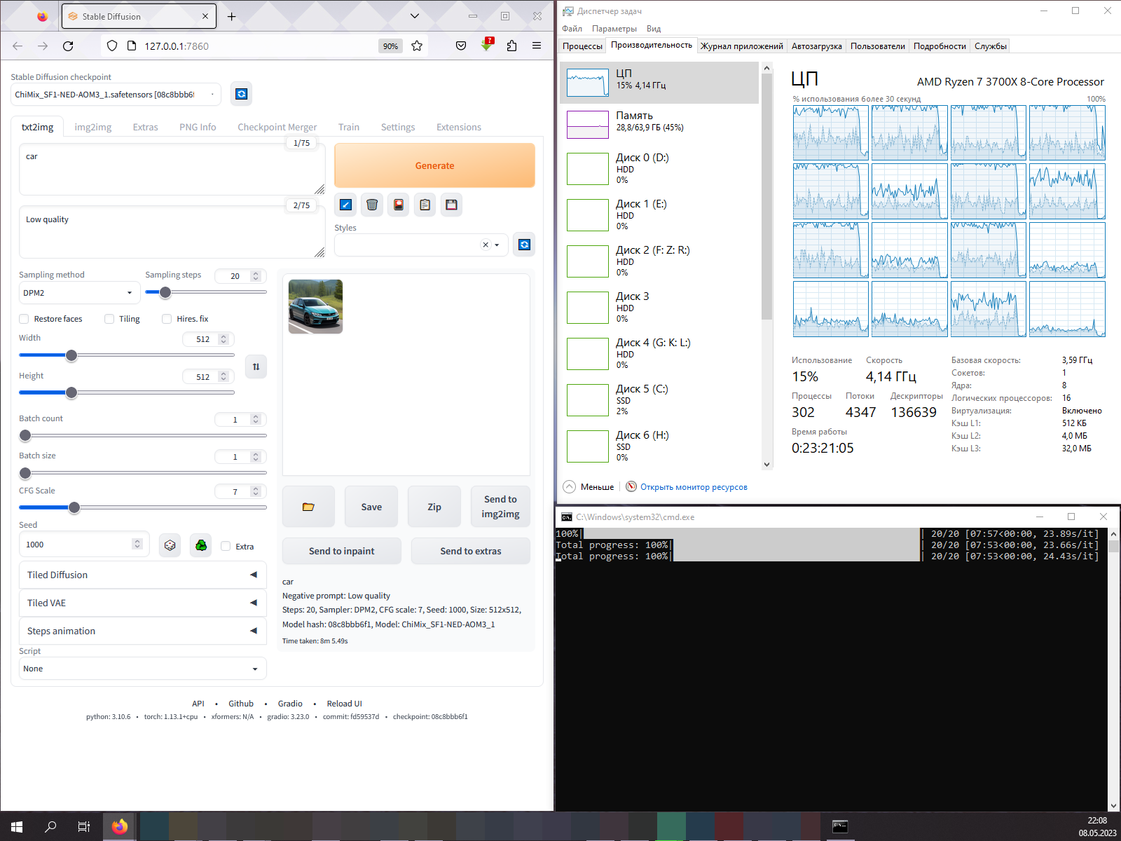The image size is (1121, 841).
Task: Switch to the Процессы tab in Task Manager
Action: [x=582, y=46]
